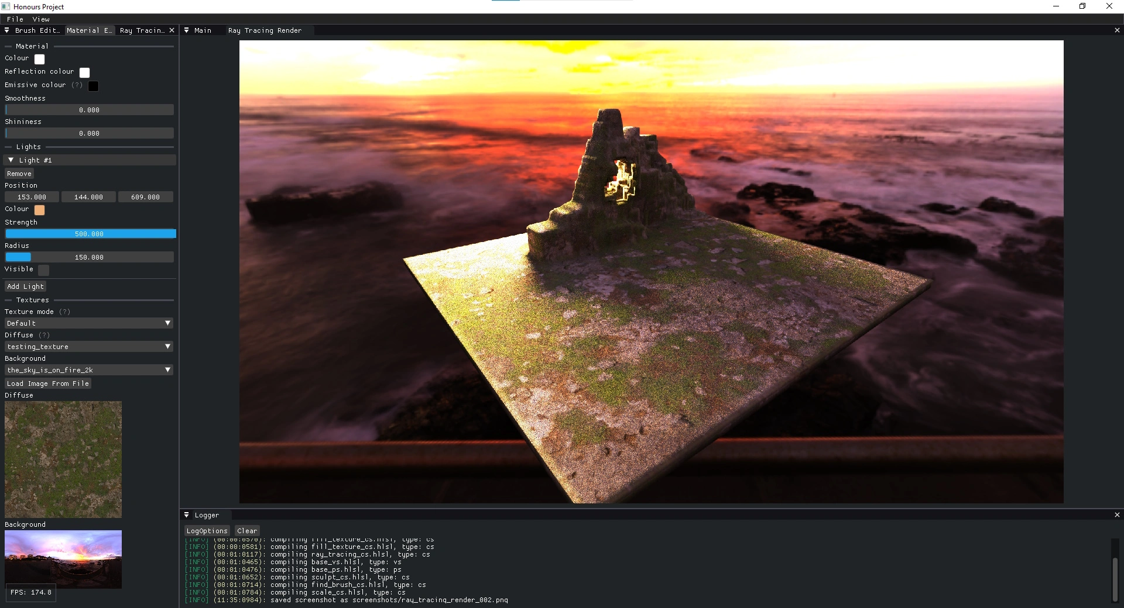Click the Add Light button
Screen dimensions: 1124x608
(x=25, y=286)
